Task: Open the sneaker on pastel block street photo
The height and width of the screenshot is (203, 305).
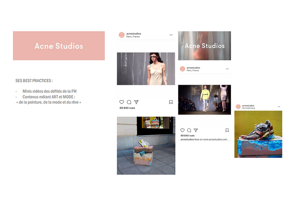Action: click(146, 145)
